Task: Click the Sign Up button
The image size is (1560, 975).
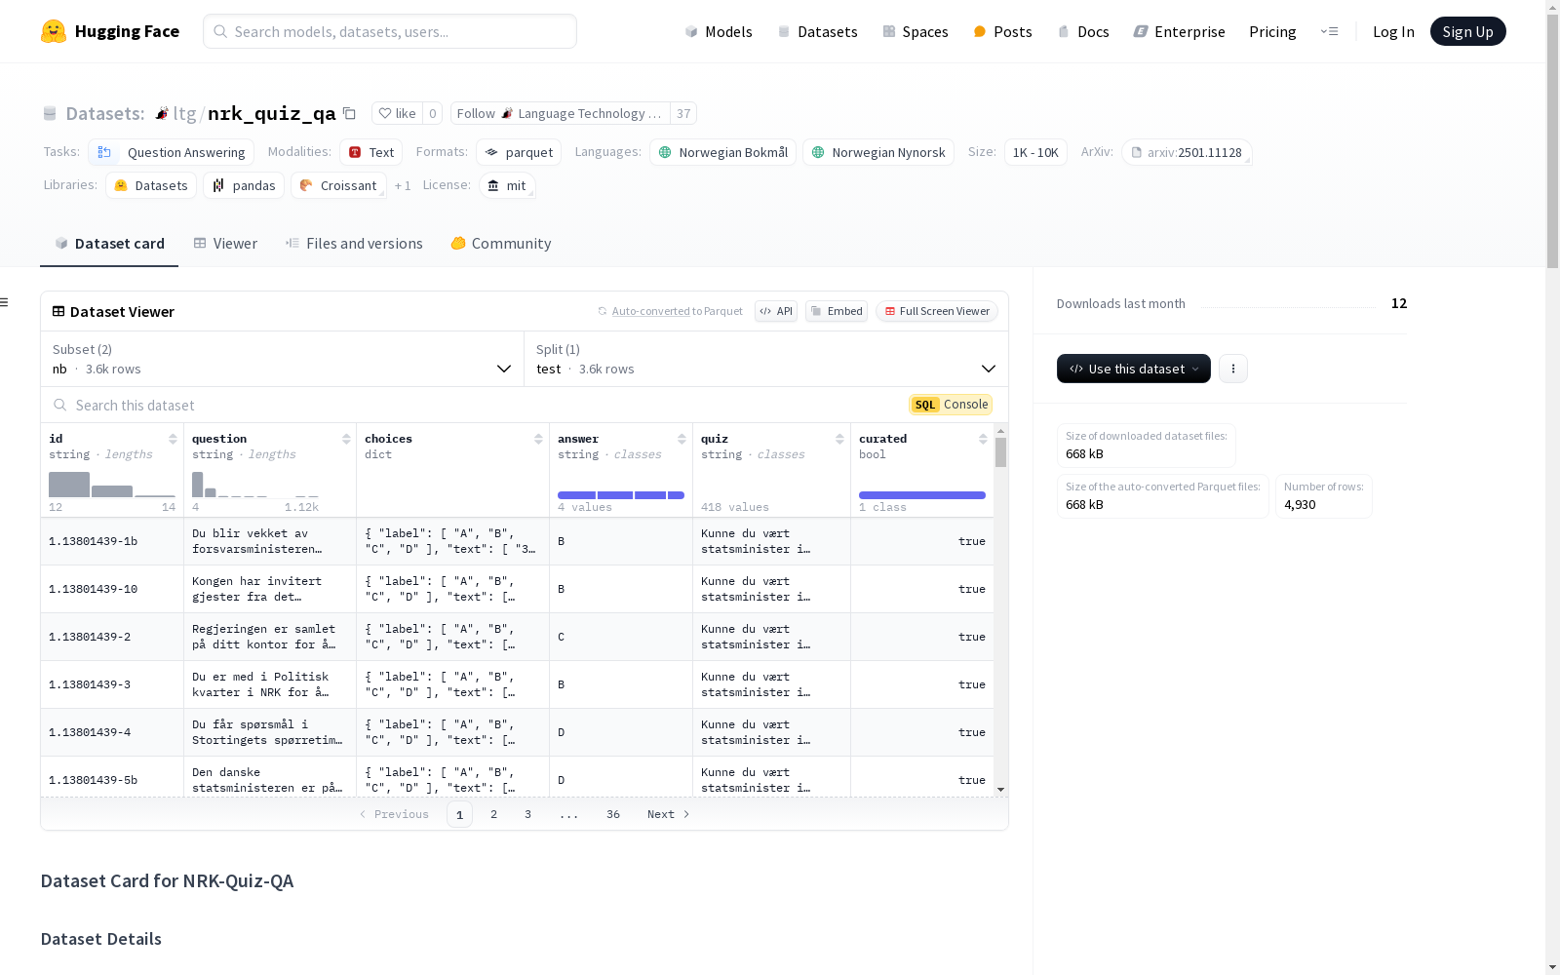Action: (1467, 31)
